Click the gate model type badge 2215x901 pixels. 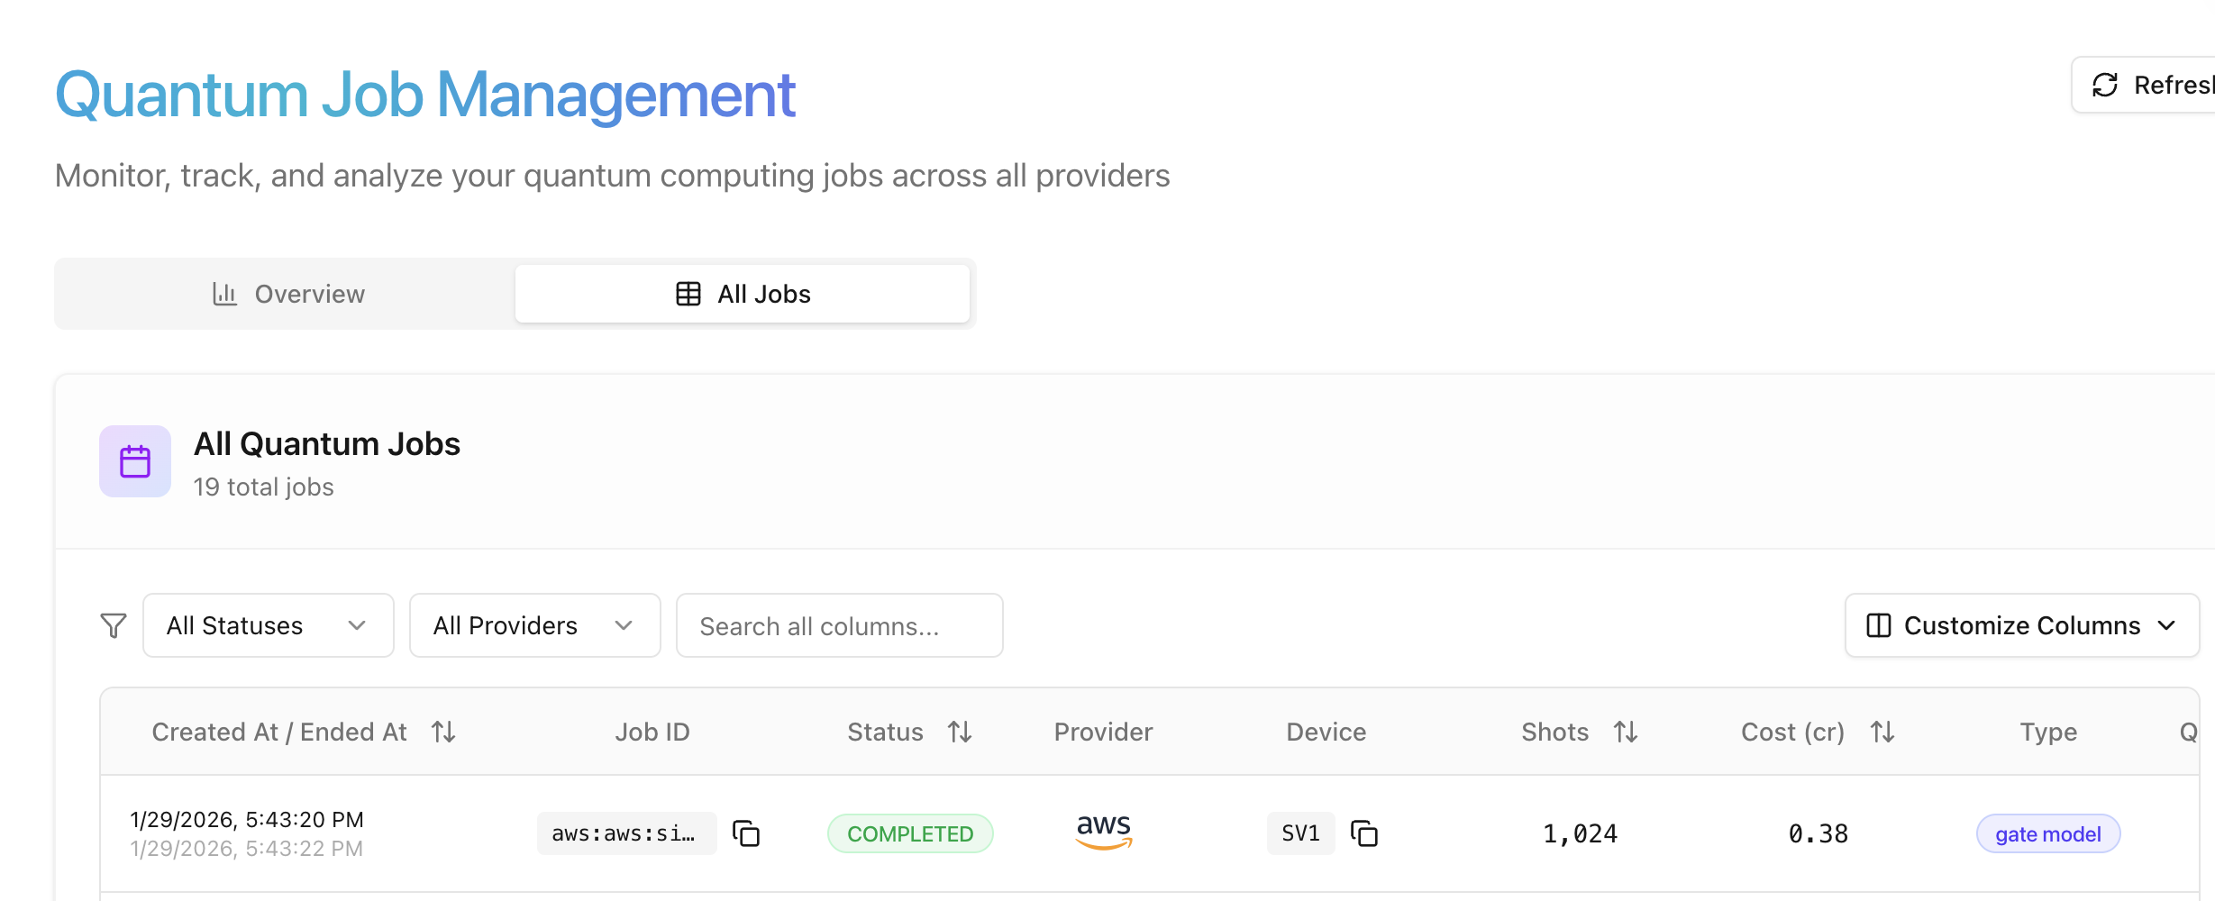2047,833
